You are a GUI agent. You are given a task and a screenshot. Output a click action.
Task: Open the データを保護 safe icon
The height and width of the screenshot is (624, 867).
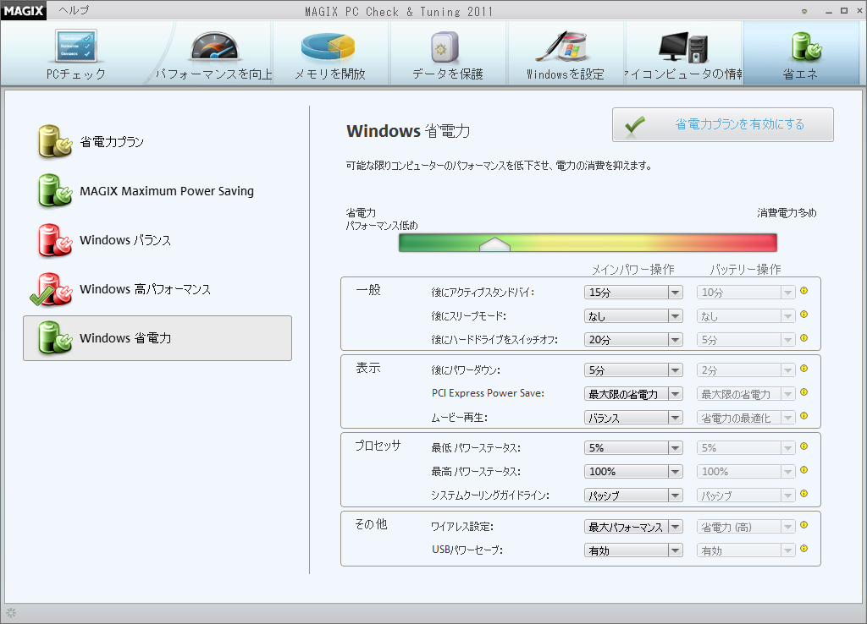click(445, 47)
